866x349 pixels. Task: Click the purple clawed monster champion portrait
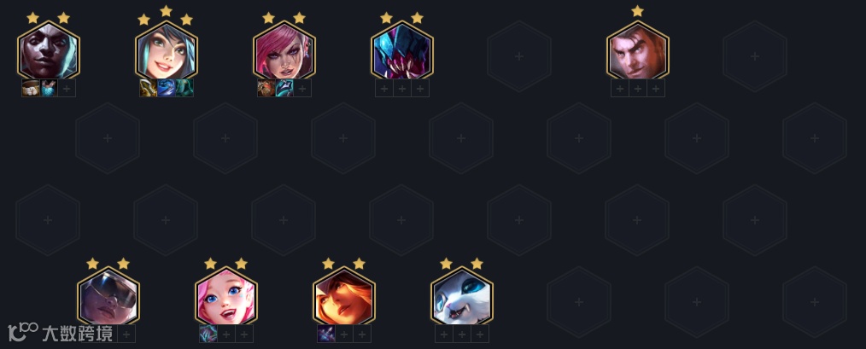point(402,51)
